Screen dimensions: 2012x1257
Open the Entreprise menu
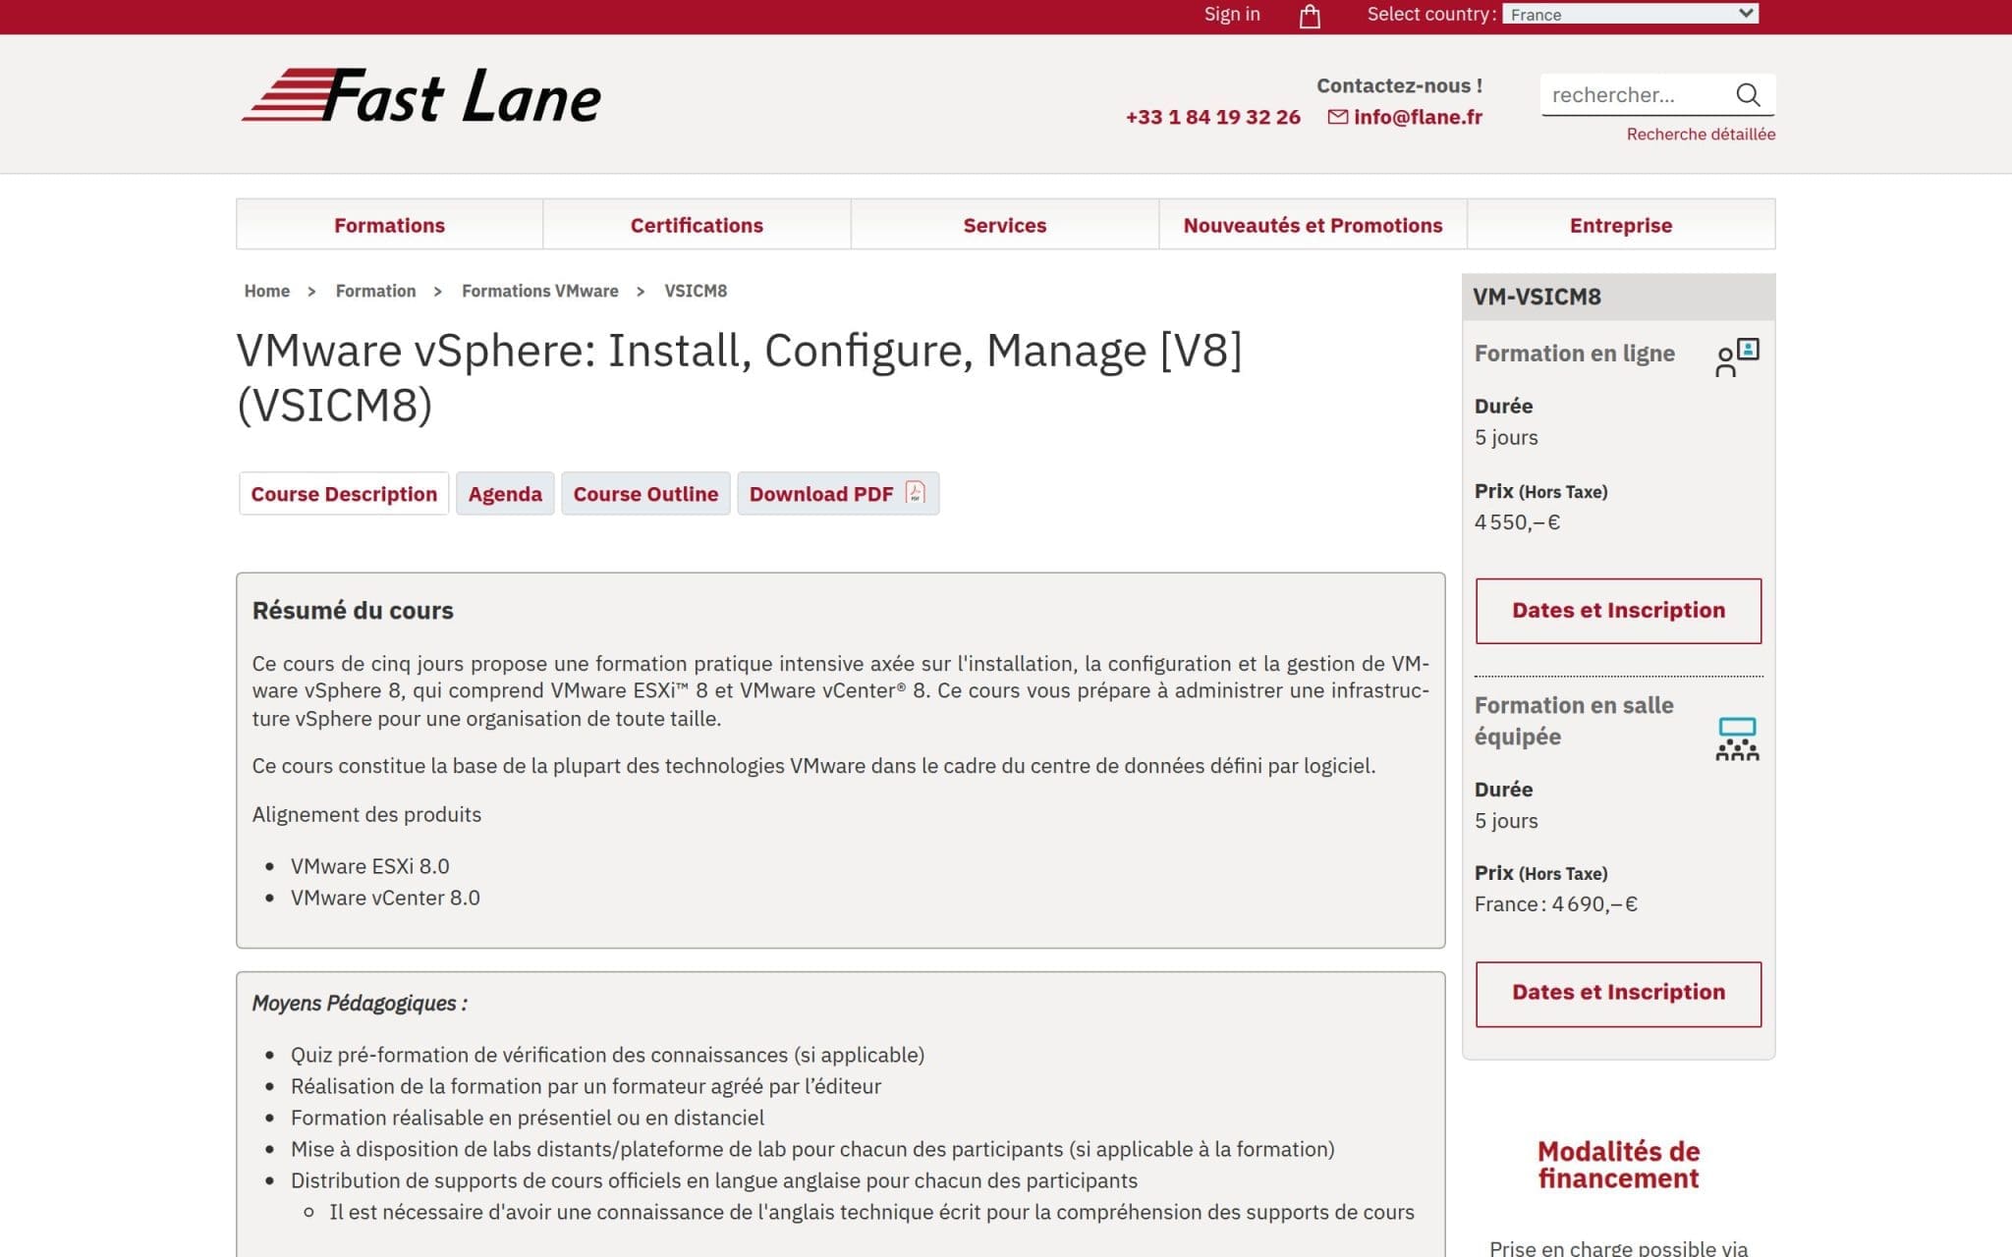click(x=1621, y=225)
